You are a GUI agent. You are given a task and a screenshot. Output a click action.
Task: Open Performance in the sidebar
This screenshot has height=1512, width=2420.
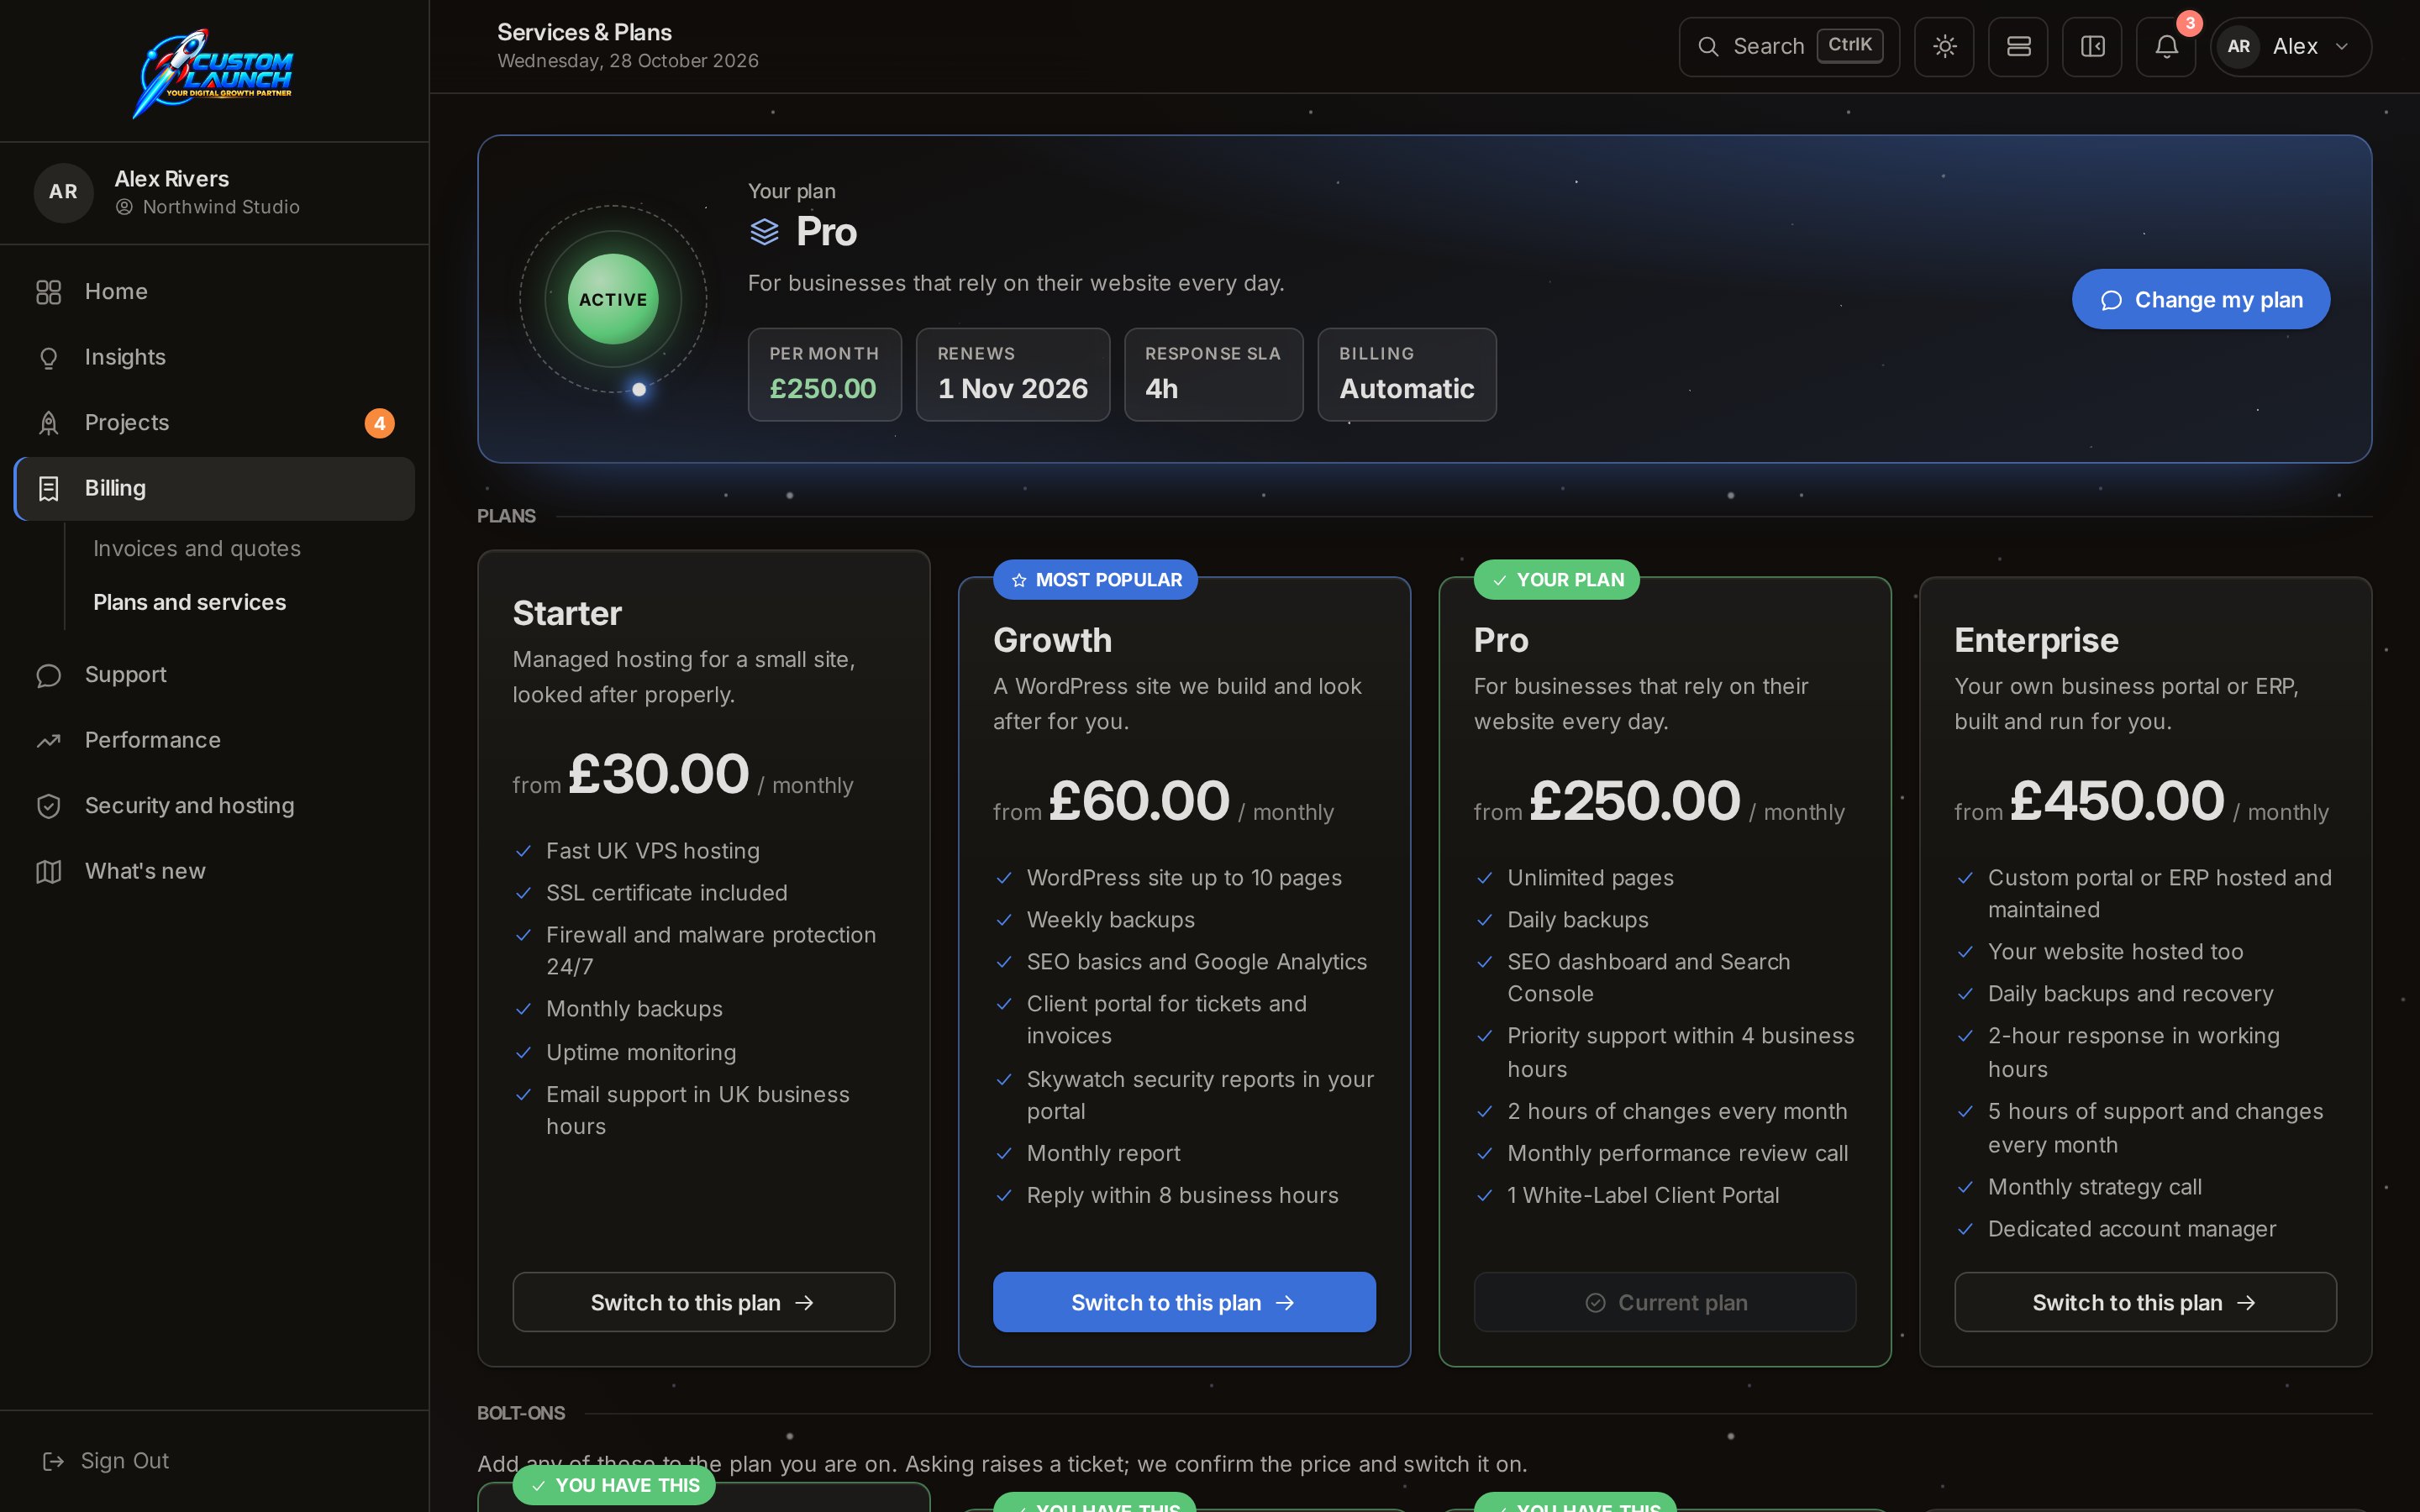(x=214, y=741)
